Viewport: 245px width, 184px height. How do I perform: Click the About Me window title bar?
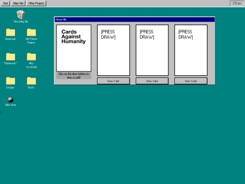tap(135, 20)
